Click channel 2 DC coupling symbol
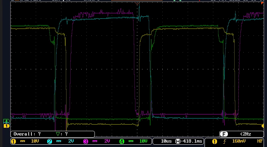Image resolution: width=267 pixels, height=147 pixels. [x=59, y=141]
